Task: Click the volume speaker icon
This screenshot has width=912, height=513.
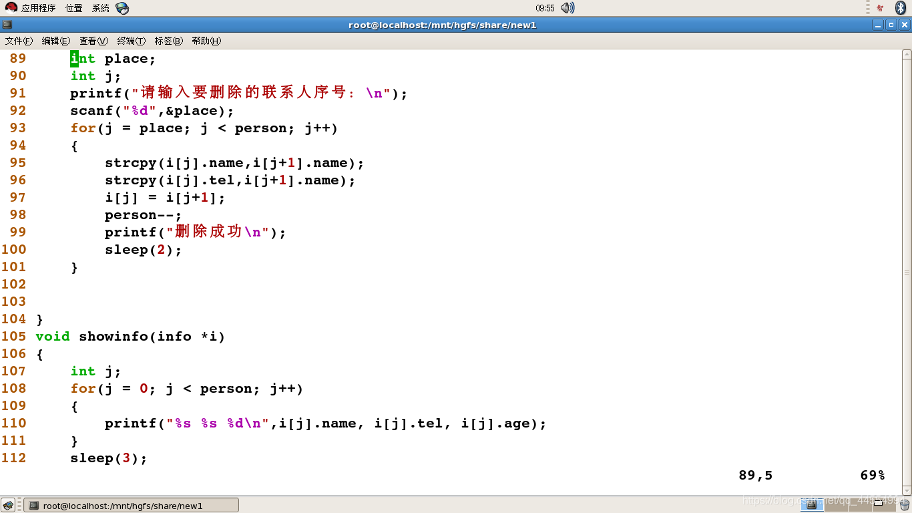Action: point(567,8)
